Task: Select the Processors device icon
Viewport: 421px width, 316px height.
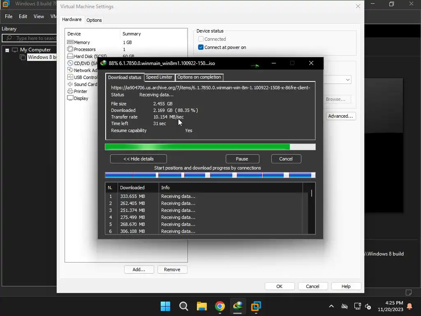Action: click(x=70, y=49)
